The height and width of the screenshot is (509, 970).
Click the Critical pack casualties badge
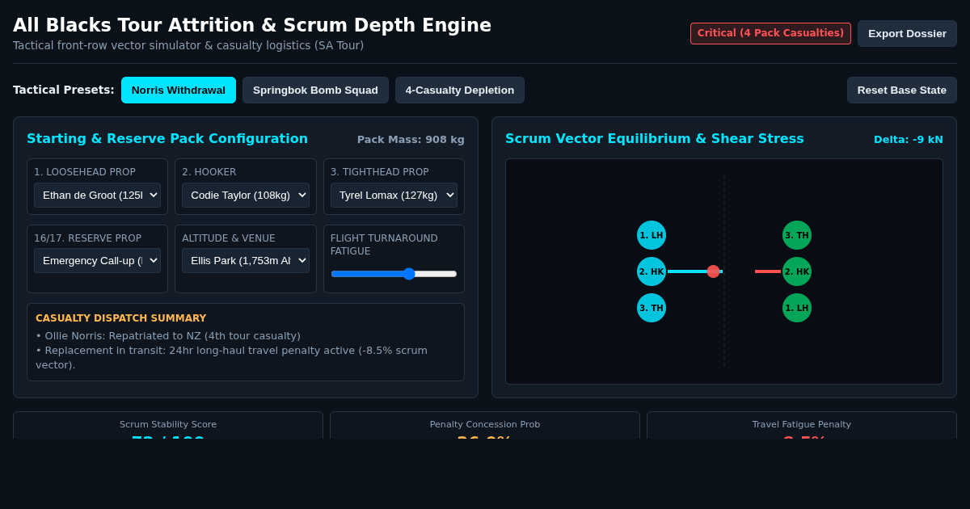click(770, 33)
